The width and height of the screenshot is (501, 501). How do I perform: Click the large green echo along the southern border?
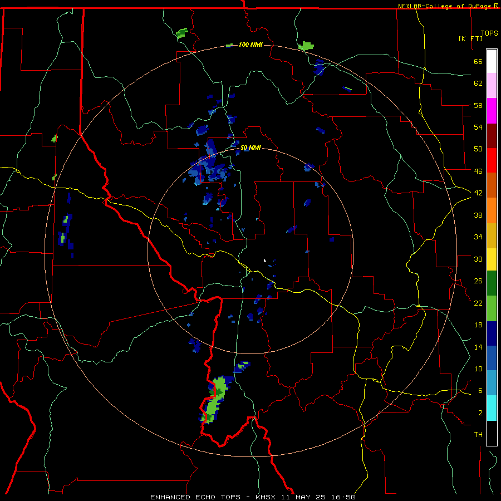[215, 400]
